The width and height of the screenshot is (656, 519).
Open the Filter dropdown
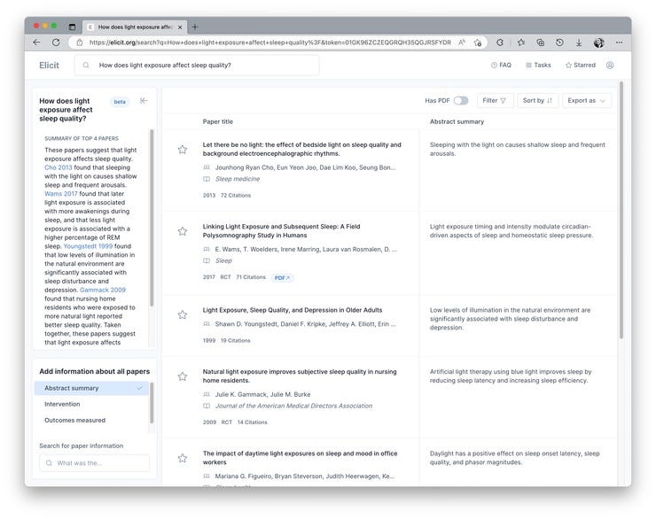[495, 101]
